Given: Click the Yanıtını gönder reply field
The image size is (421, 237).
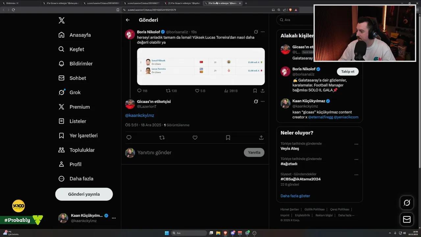Looking at the screenshot, I should tap(189, 152).
